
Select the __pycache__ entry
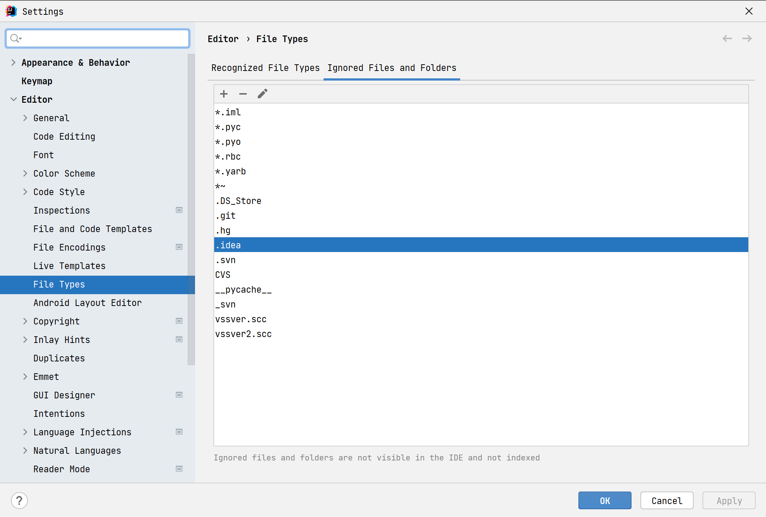(x=481, y=289)
